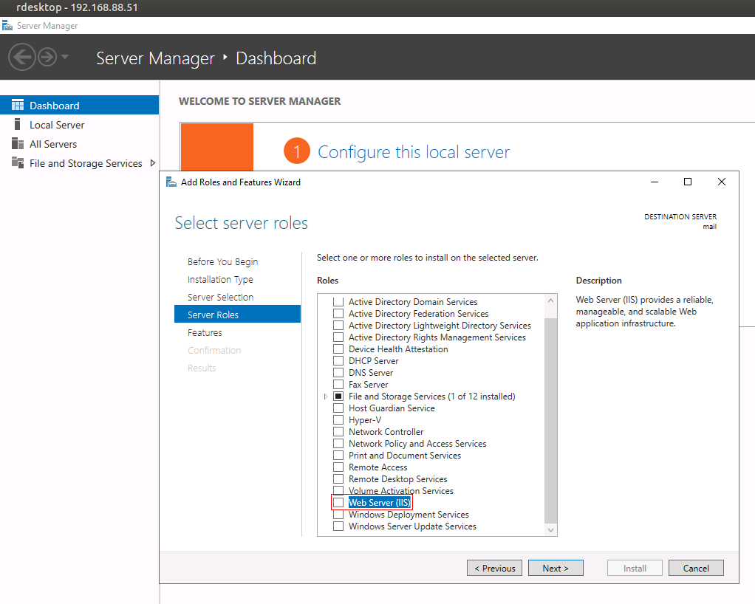Click the orange Quick Start tile
This screenshot has height=604, width=755.
216,147
